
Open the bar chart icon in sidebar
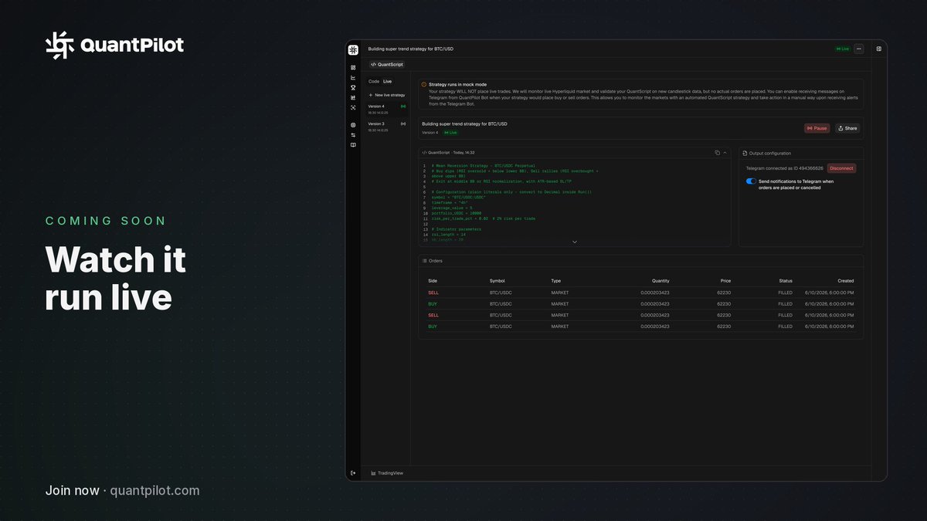pos(353,97)
